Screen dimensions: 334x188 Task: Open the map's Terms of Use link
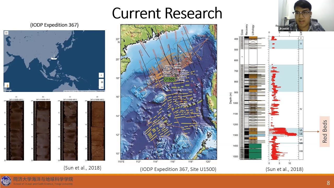click(100, 91)
